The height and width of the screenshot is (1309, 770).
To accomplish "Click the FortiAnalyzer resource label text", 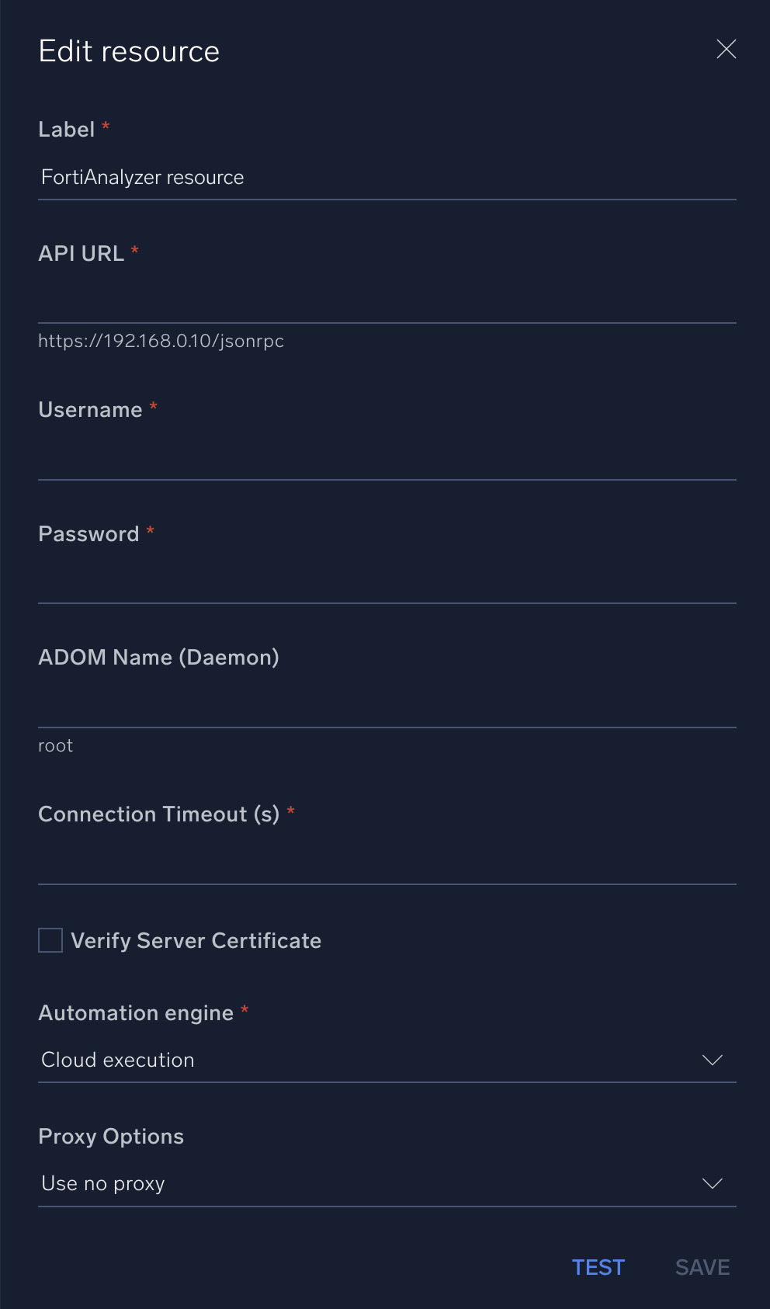I will (142, 177).
